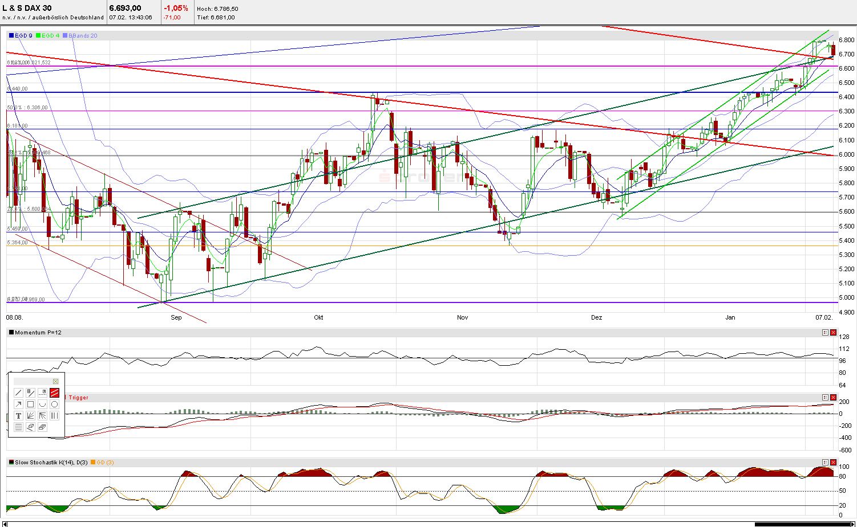
Task: Click the EGD 9 blue color square
Action: 11,35
